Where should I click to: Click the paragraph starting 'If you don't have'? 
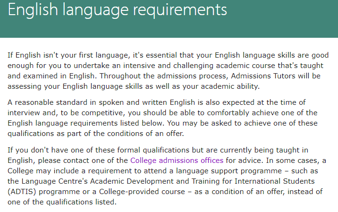[167, 176]
